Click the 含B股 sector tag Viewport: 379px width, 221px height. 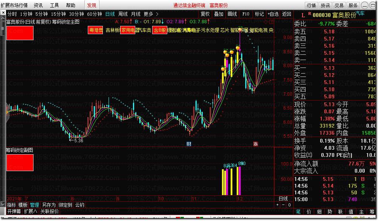160,30
